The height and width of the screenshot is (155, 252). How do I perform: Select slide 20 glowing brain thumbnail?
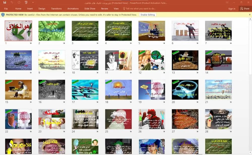point(185,90)
